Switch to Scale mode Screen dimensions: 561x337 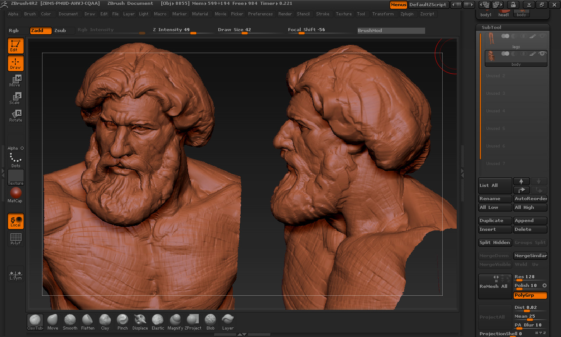click(x=16, y=98)
